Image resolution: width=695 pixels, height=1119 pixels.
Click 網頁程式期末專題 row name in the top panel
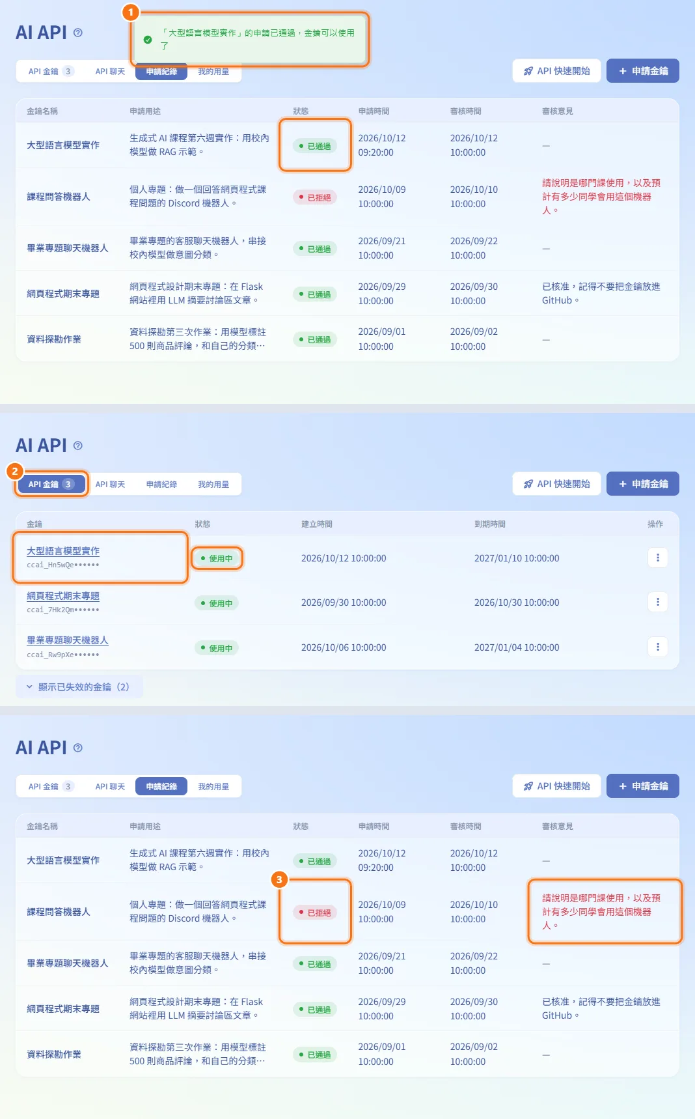(63, 294)
